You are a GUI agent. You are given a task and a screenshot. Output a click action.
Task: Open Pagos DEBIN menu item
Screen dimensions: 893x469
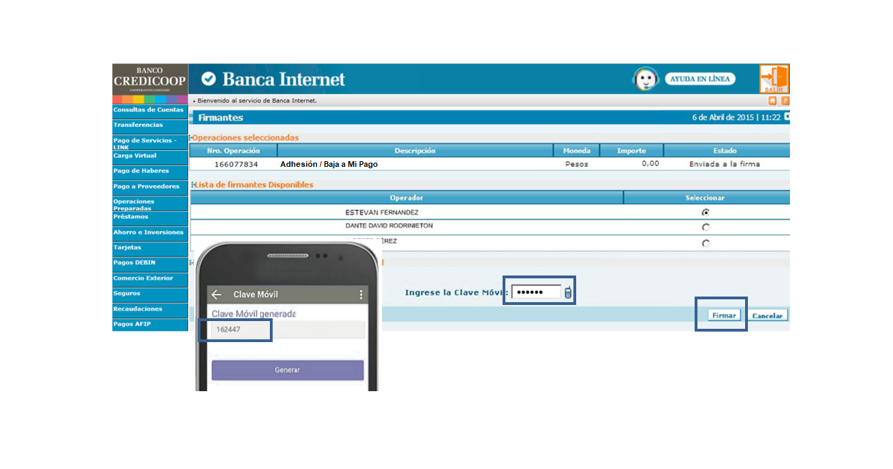[x=150, y=264]
